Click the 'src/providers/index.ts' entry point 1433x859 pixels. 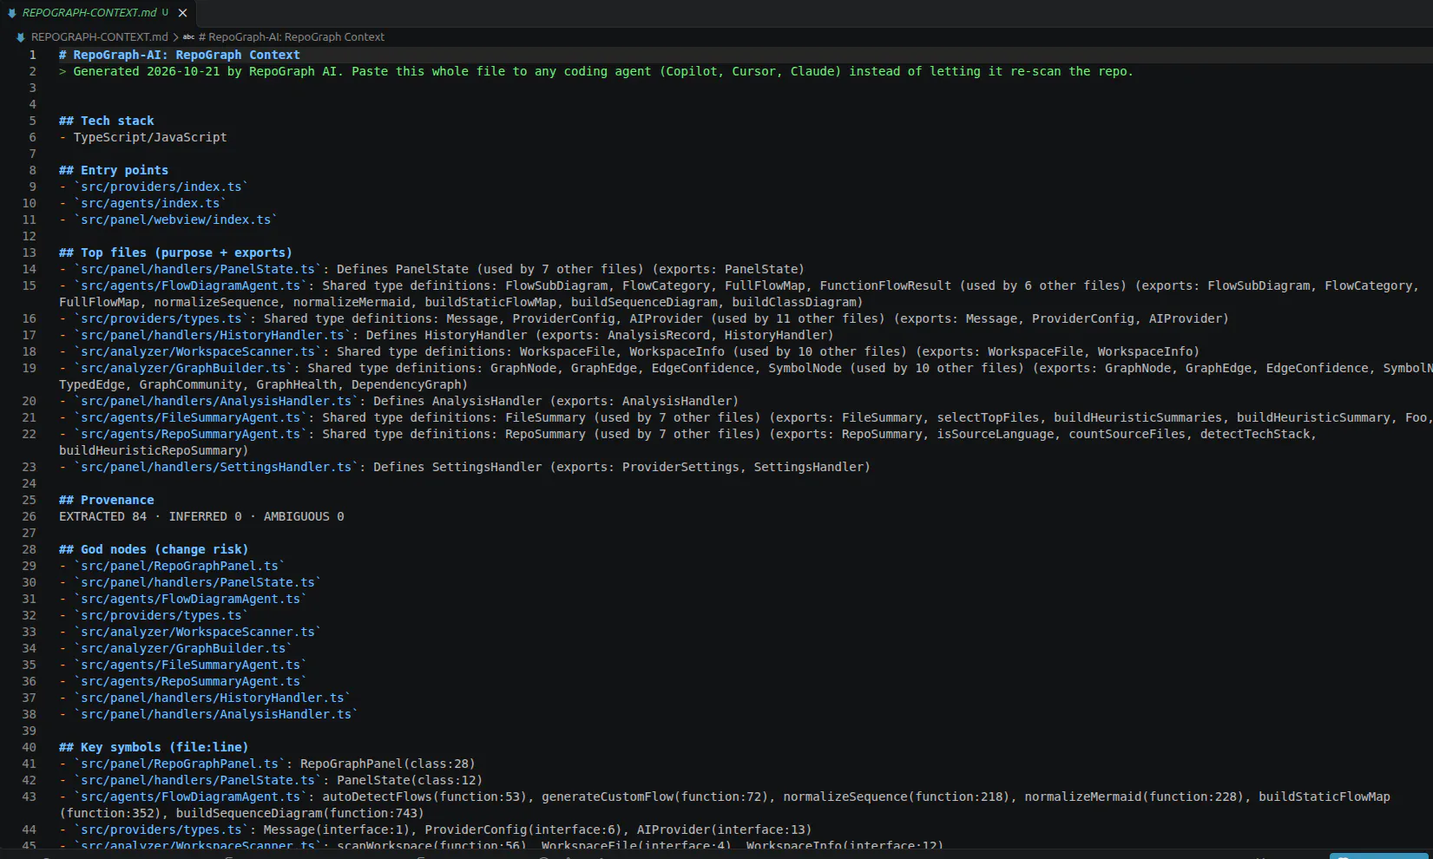[x=161, y=187]
